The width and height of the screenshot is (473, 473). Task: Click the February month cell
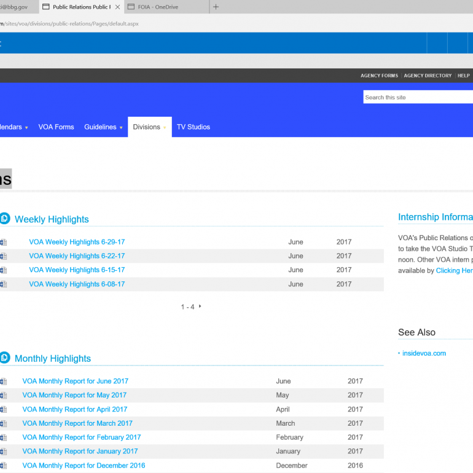(289, 437)
